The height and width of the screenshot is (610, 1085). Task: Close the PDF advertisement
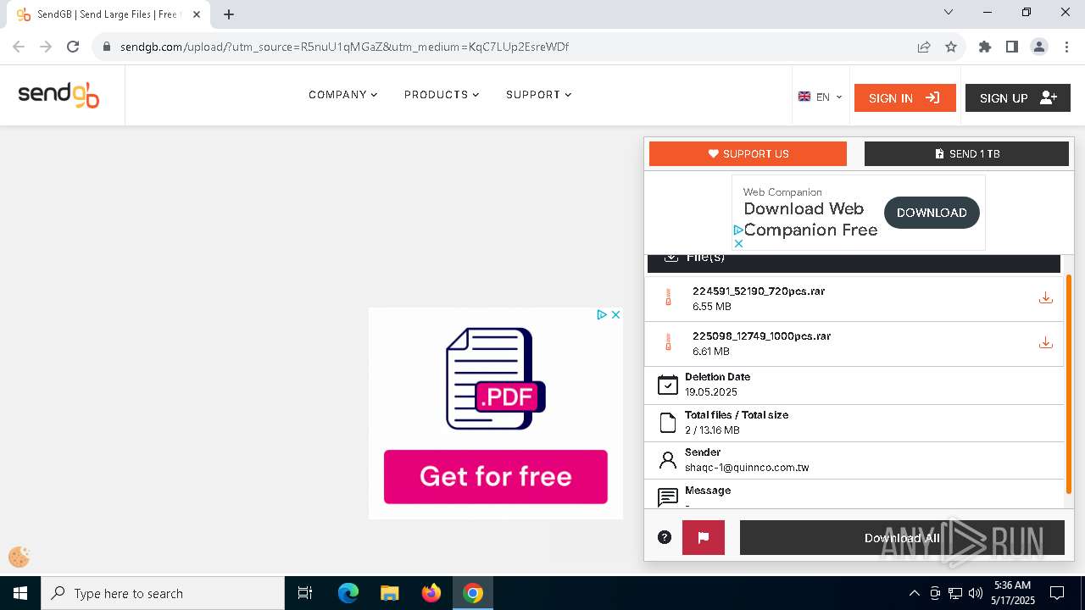[x=615, y=314]
